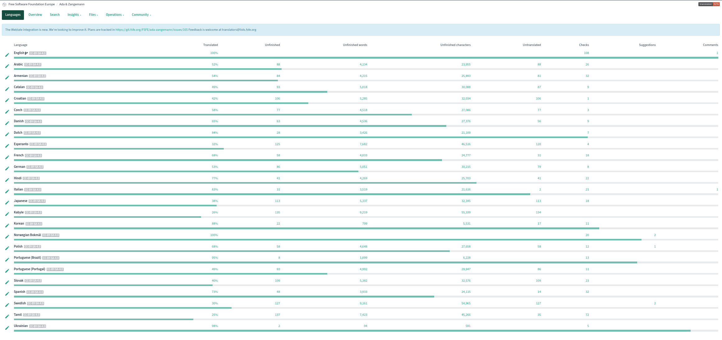
Task: Click the translated 62% badge
Action: point(709,4)
